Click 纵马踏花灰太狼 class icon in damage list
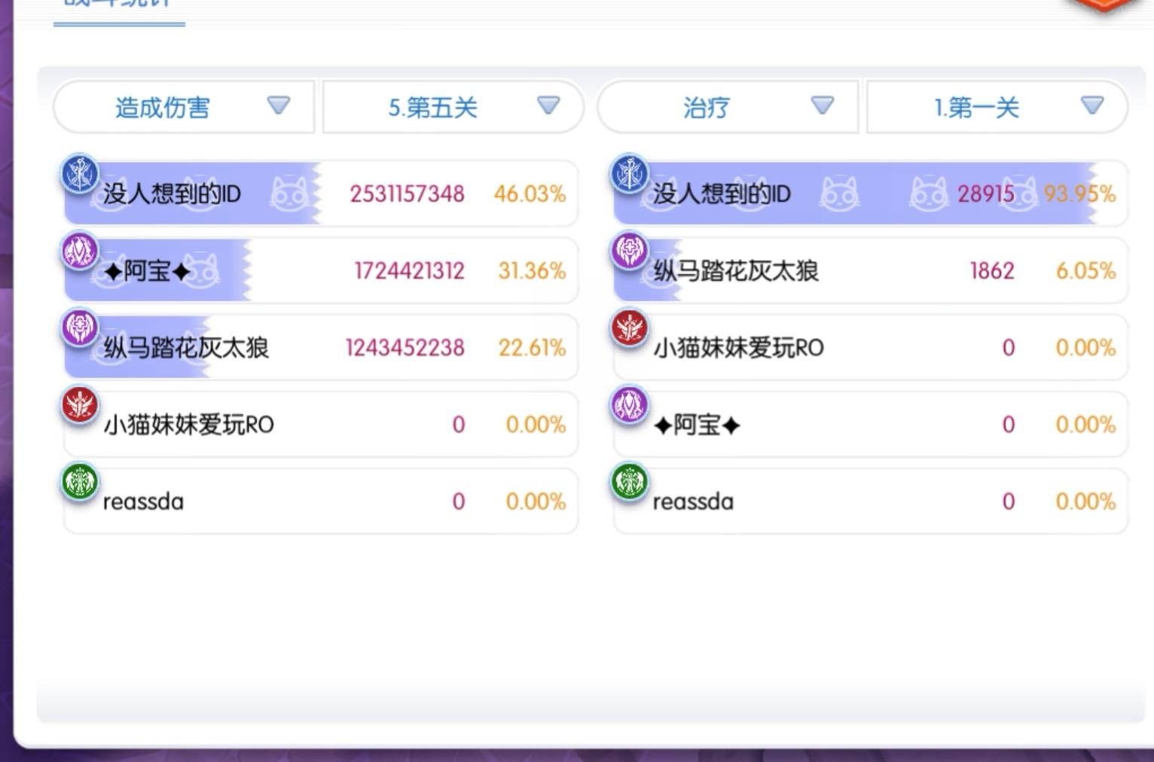The height and width of the screenshot is (762, 1154). coord(79,328)
